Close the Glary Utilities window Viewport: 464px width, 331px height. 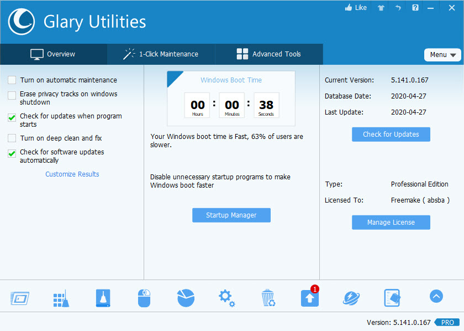(452, 8)
